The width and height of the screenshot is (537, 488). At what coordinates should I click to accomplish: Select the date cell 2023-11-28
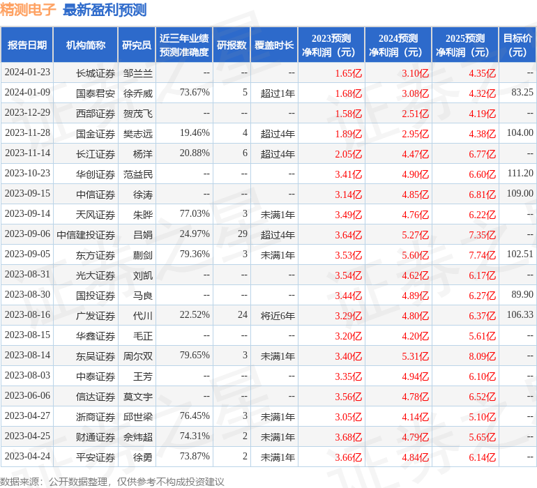27,133
